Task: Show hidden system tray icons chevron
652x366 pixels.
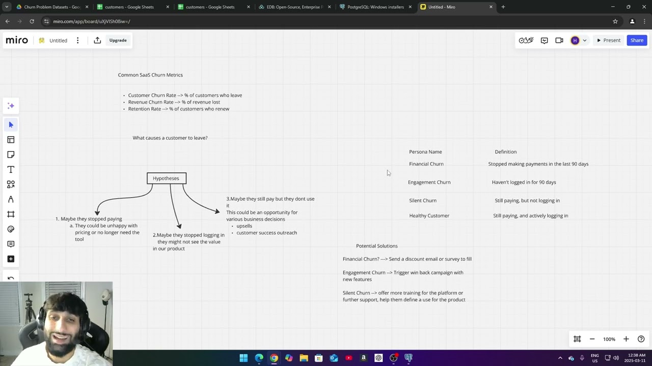Action: pos(560,358)
